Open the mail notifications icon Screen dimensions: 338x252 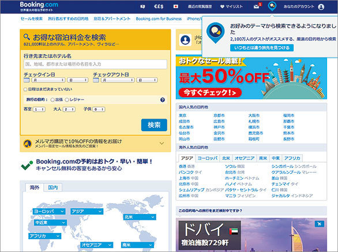click(256, 7)
